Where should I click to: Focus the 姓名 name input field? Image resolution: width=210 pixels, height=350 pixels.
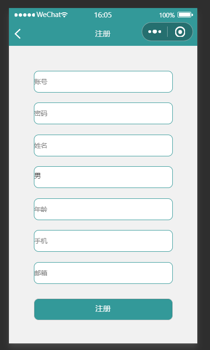(103, 145)
